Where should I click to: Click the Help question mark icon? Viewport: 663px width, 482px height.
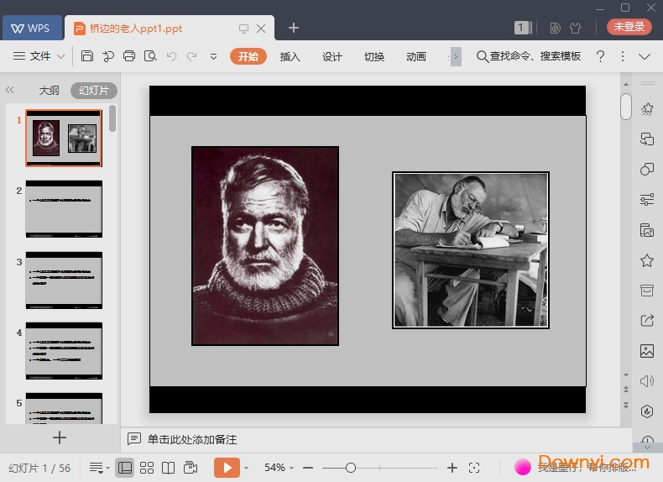pos(600,56)
